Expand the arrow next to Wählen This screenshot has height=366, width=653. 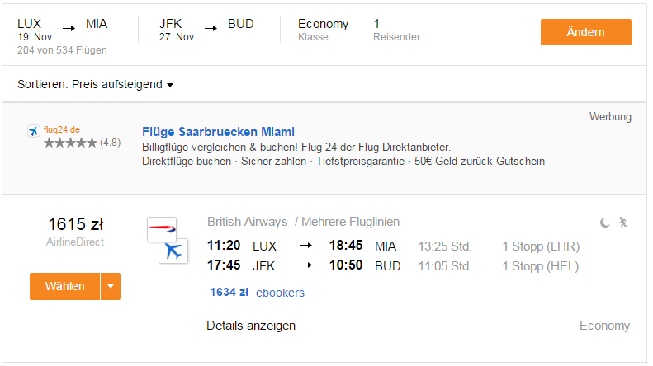pyautogui.click(x=111, y=287)
